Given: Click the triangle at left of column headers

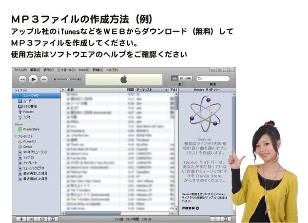Looking at the screenshot, I should (x=63, y=90).
